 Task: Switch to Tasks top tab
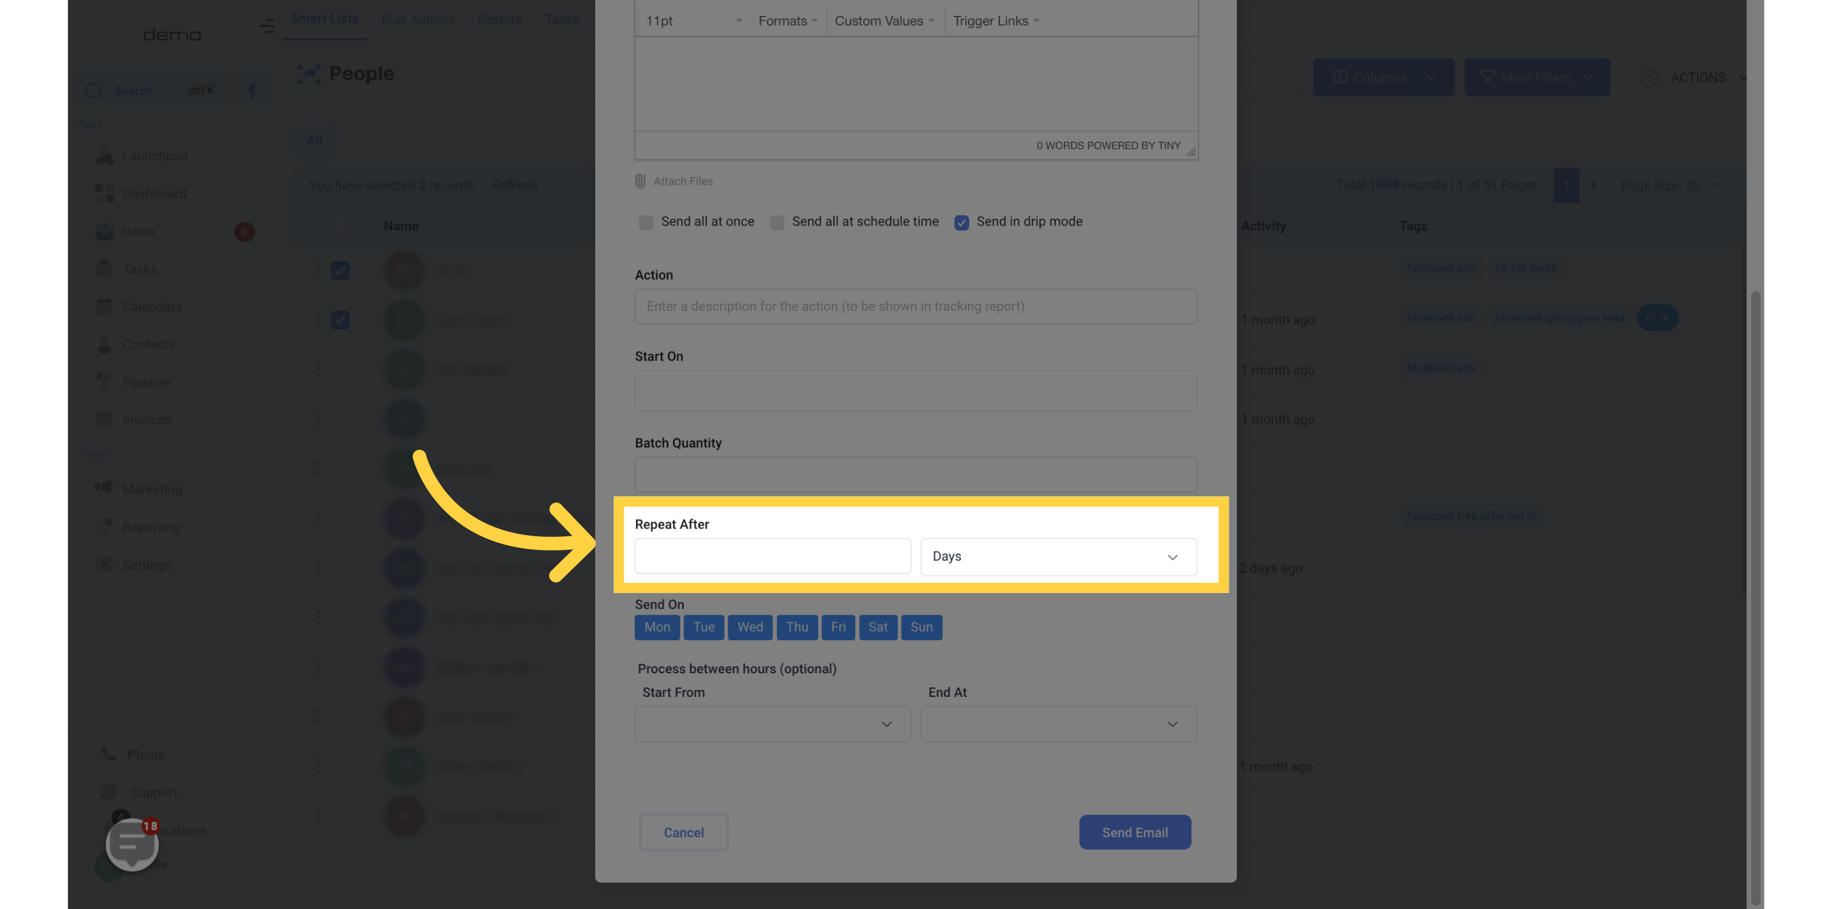click(x=562, y=20)
